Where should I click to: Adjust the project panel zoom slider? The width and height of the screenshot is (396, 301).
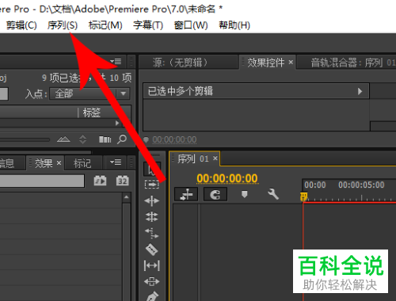(25, 139)
